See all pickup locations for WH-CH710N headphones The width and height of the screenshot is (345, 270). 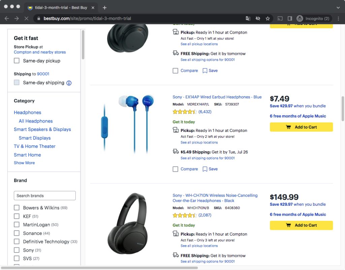199,246
